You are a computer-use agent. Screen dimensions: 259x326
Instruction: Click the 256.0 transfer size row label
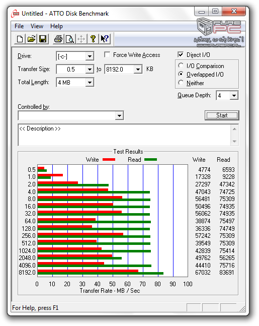click(29, 236)
